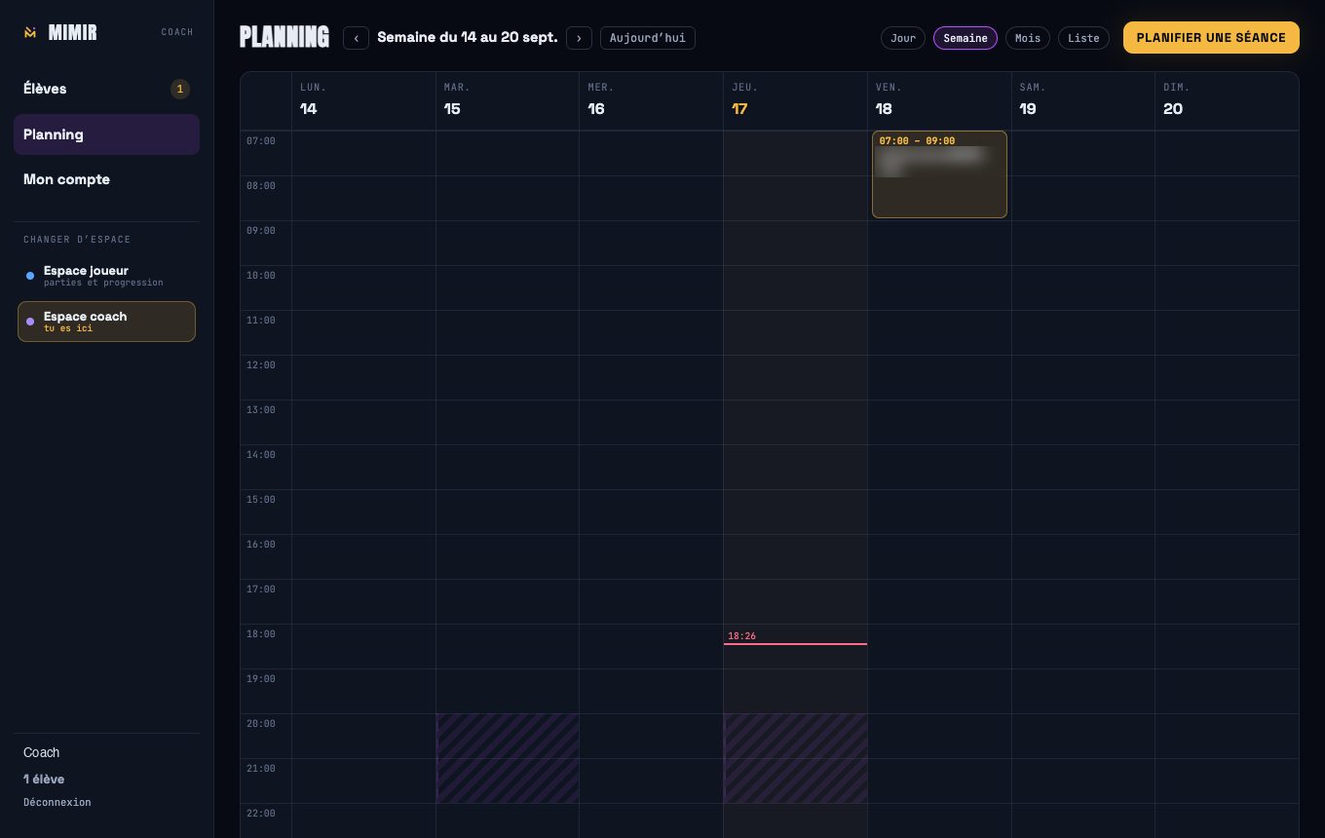Click the purple dot beside Espace coach
The image size is (1325, 838).
pyautogui.click(x=30, y=322)
